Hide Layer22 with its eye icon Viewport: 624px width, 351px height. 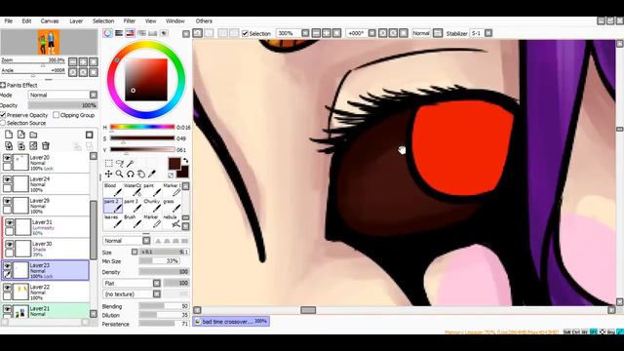pyautogui.click(x=7, y=288)
